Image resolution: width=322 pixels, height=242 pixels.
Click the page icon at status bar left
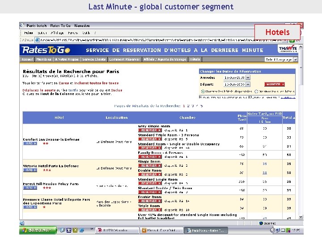pyautogui.click(x=22, y=223)
